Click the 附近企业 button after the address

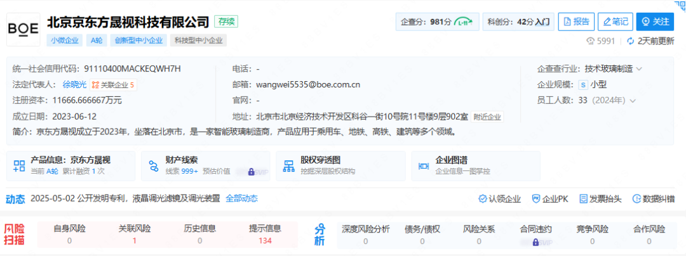point(487,117)
